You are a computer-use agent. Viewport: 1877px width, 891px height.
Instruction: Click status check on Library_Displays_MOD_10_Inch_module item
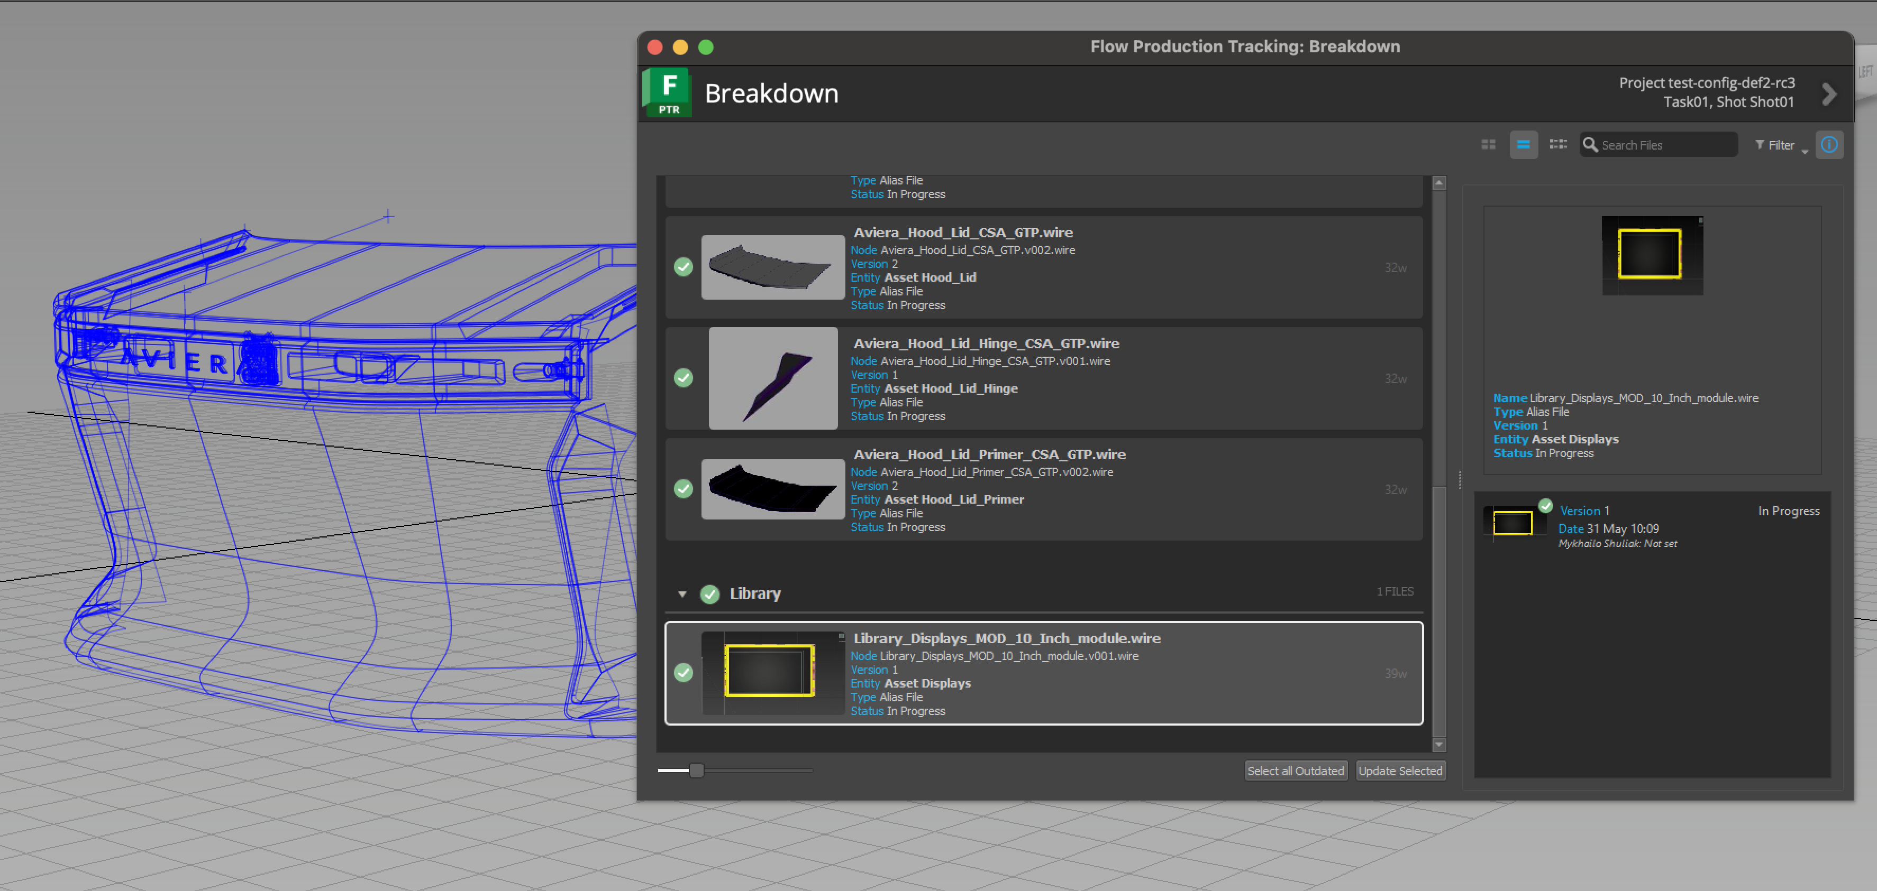coord(684,673)
